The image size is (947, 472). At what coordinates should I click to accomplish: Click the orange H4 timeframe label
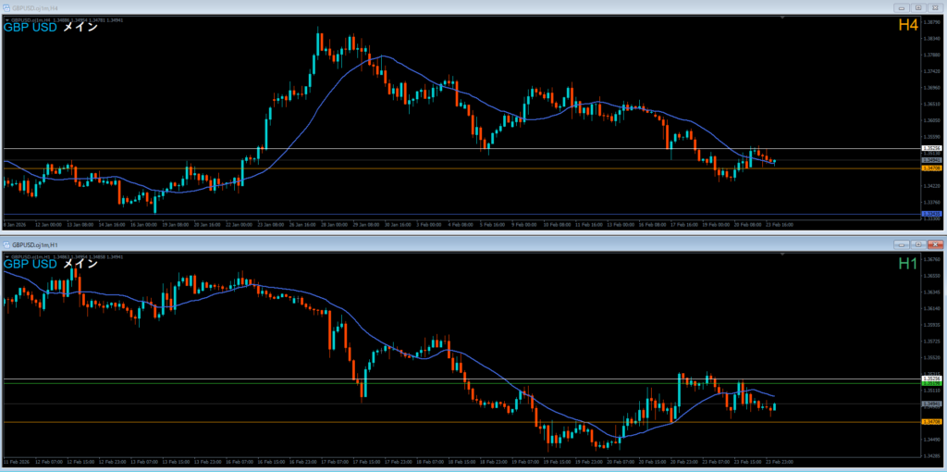(x=907, y=25)
